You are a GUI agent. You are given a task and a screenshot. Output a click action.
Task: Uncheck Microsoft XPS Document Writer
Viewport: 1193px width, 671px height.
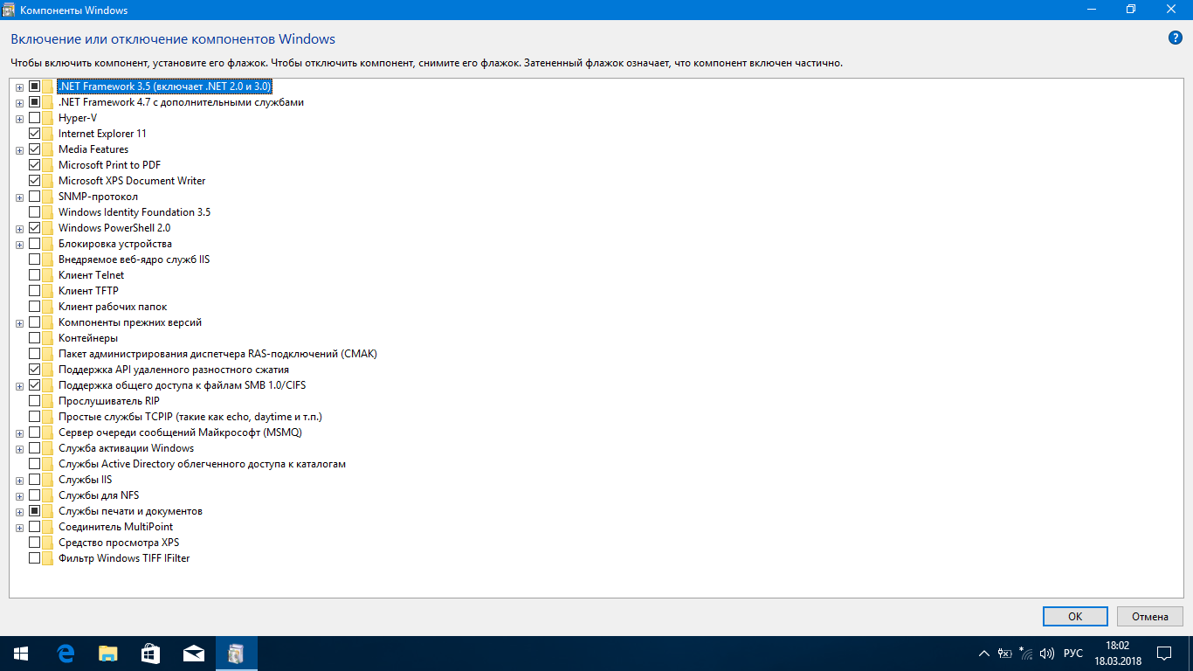(35, 181)
